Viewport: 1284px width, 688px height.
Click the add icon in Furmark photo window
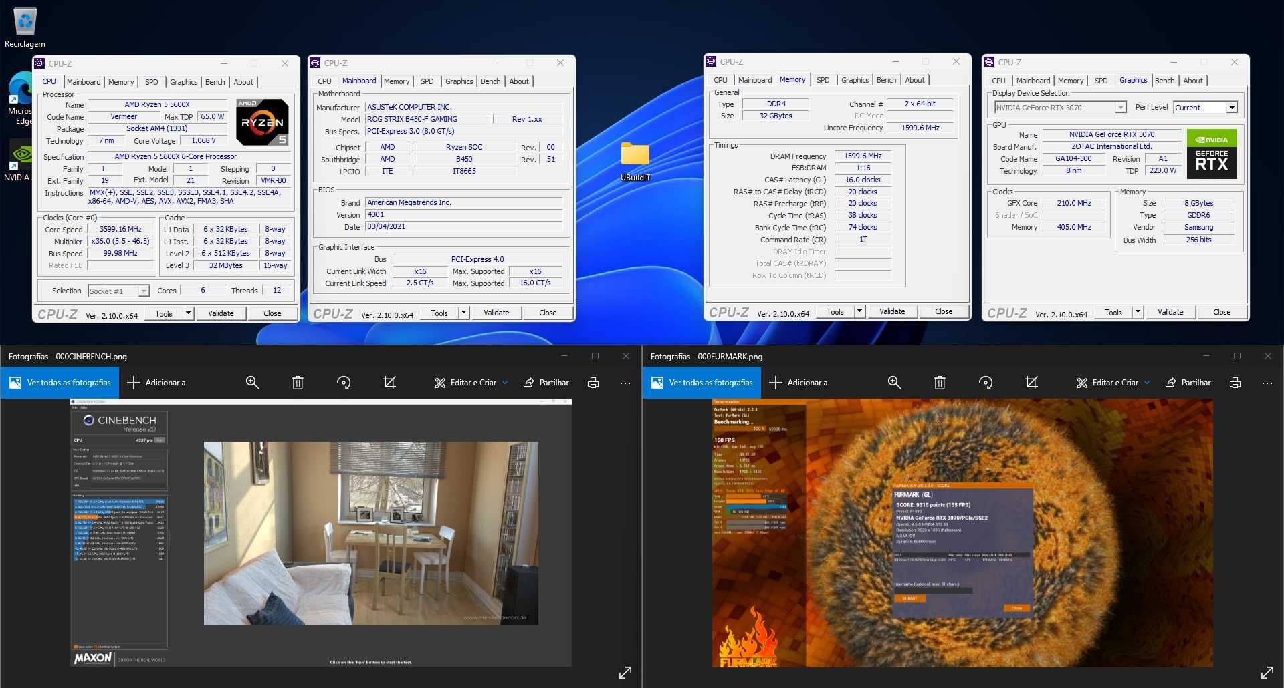tap(776, 383)
